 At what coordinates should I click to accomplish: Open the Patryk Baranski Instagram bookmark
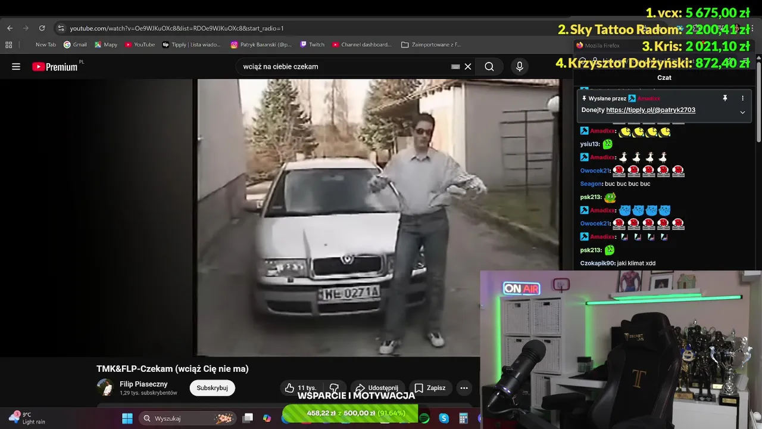click(x=261, y=45)
